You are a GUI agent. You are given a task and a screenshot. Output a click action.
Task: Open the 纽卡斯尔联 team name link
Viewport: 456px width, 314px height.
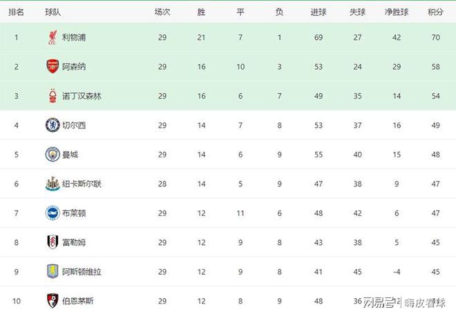pyautogui.click(x=82, y=184)
